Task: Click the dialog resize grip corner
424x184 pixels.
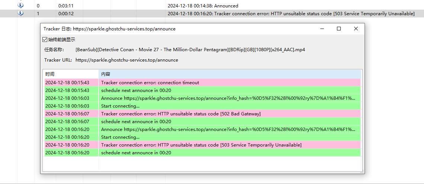Action: click(x=362, y=172)
